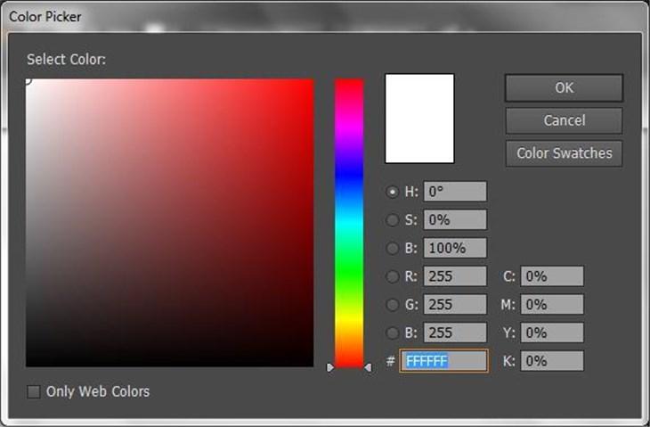Select the G (green) radio button
The height and width of the screenshot is (427, 650).
point(392,304)
